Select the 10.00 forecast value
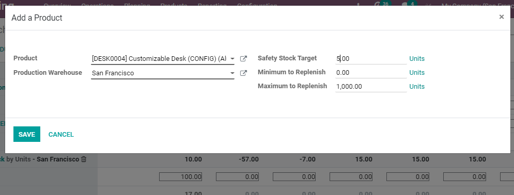The height and width of the screenshot is (195, 514). pyautogui.click(x=193, y=160)
